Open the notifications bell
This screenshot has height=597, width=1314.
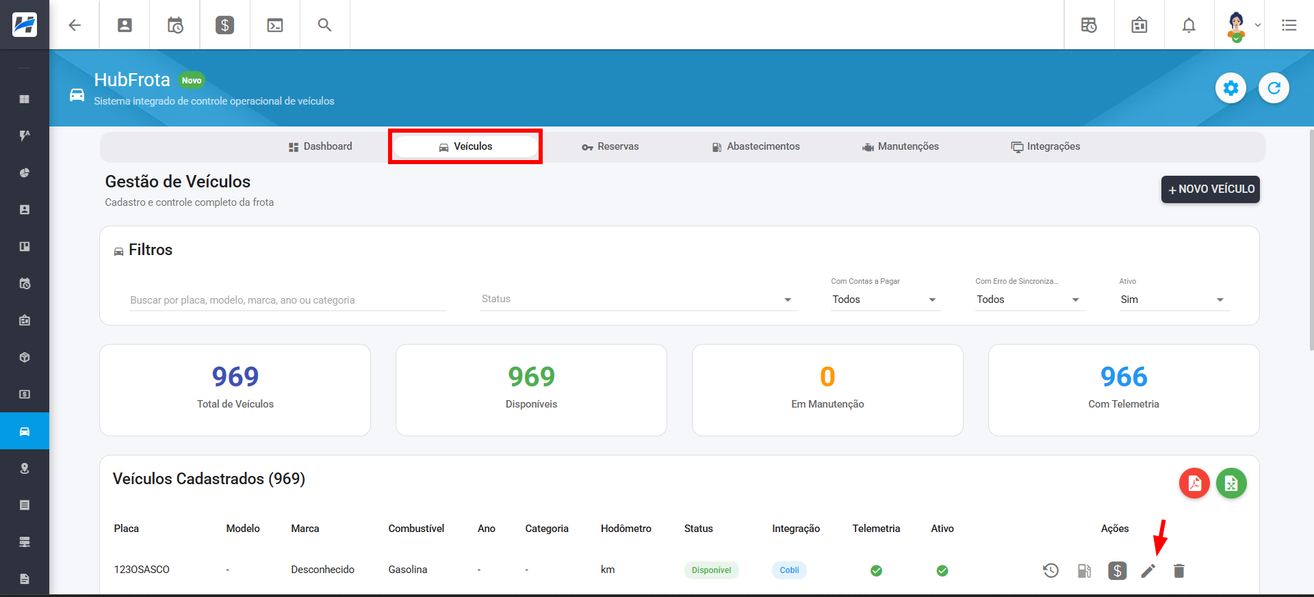[x=1189, y=25]
